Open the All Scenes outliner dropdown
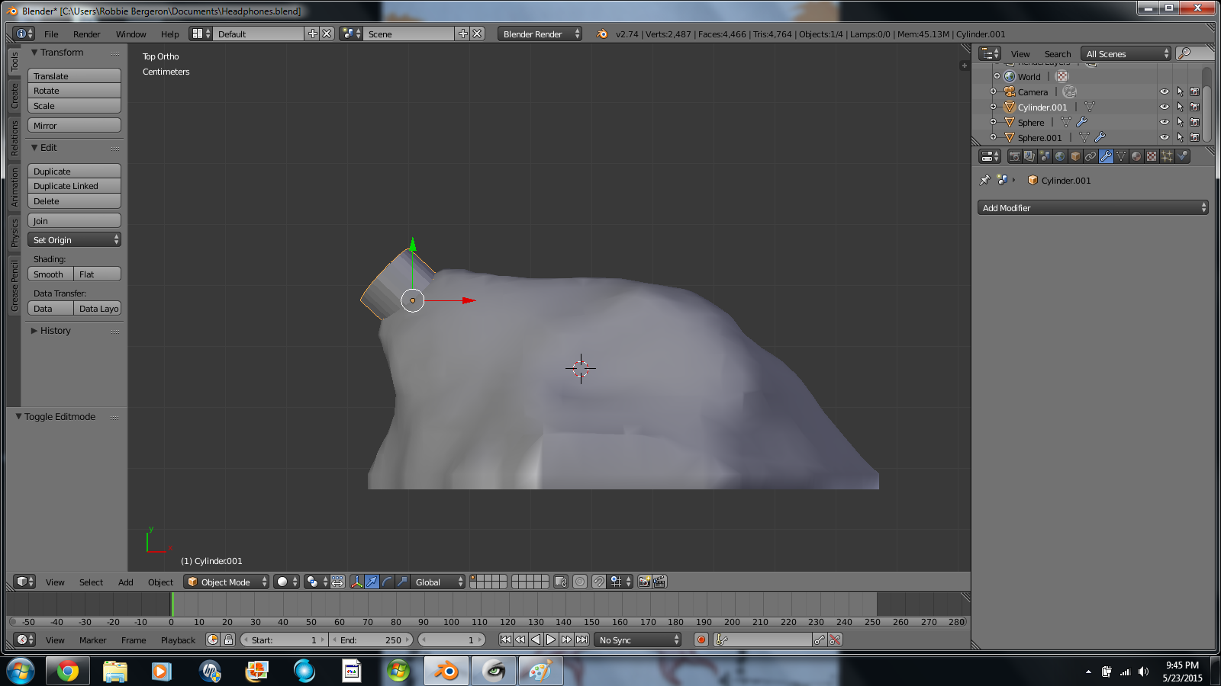The height and width of the screenshot is (686, 1221). click(1126, 53)
